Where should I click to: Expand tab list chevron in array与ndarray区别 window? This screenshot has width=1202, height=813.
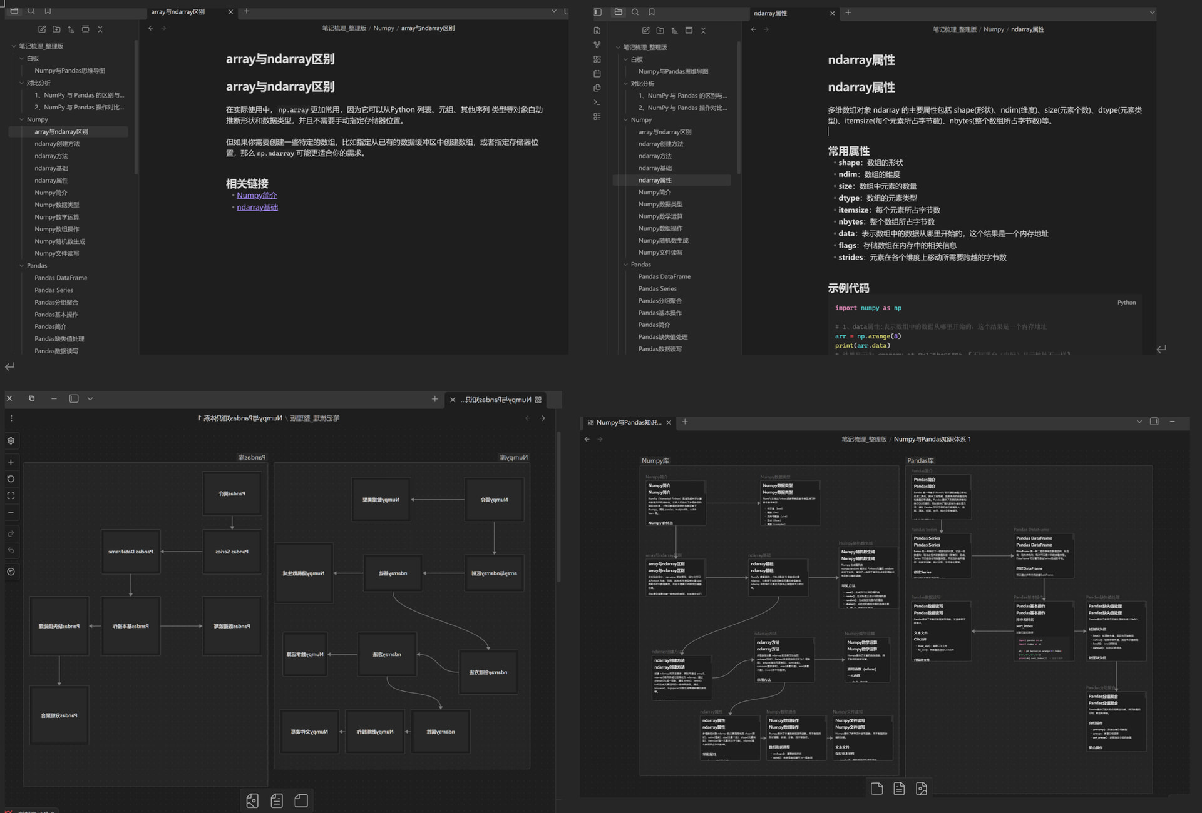[x=553, y=11]
